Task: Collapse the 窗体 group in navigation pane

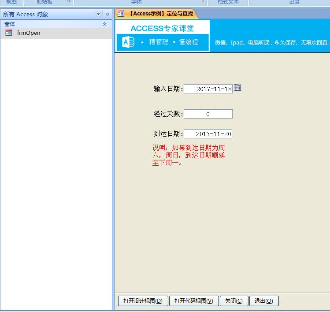Action: (x=104, y=24)
